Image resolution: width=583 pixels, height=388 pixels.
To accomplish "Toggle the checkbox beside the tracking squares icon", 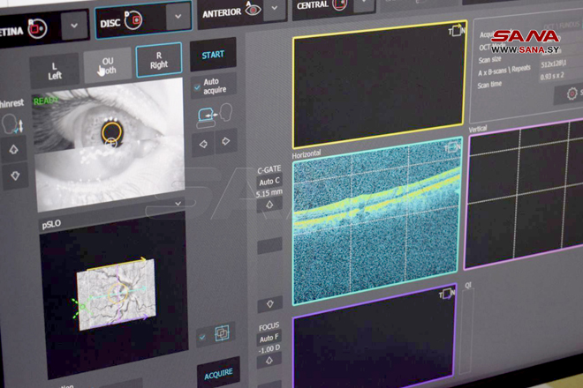I will coord(202,337).
